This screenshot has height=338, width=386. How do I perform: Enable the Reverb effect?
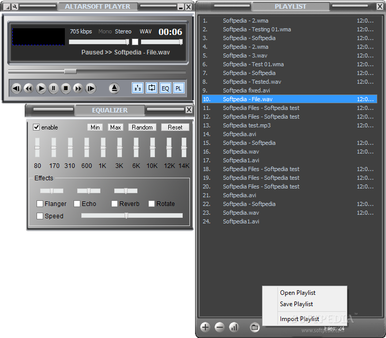click(114, 203)
